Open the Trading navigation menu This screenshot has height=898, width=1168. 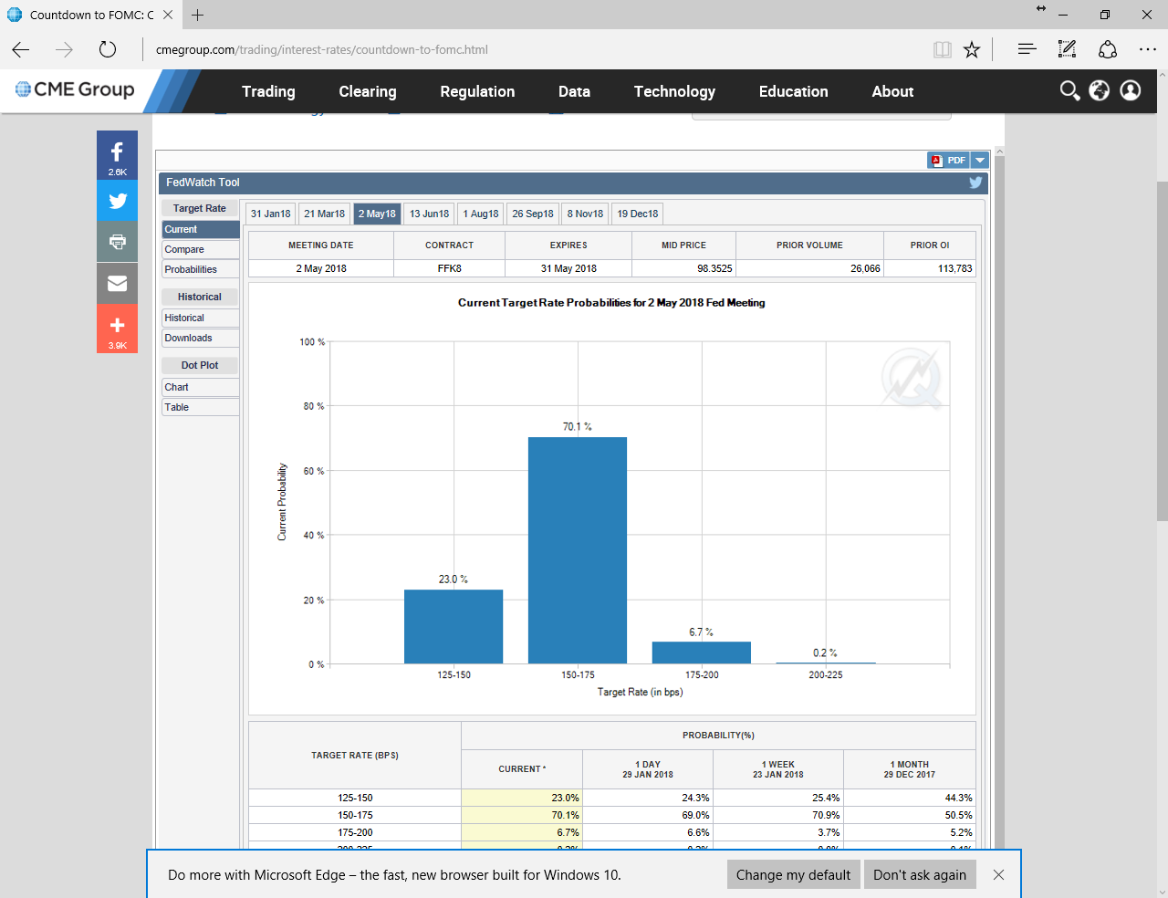pos(268,91)
